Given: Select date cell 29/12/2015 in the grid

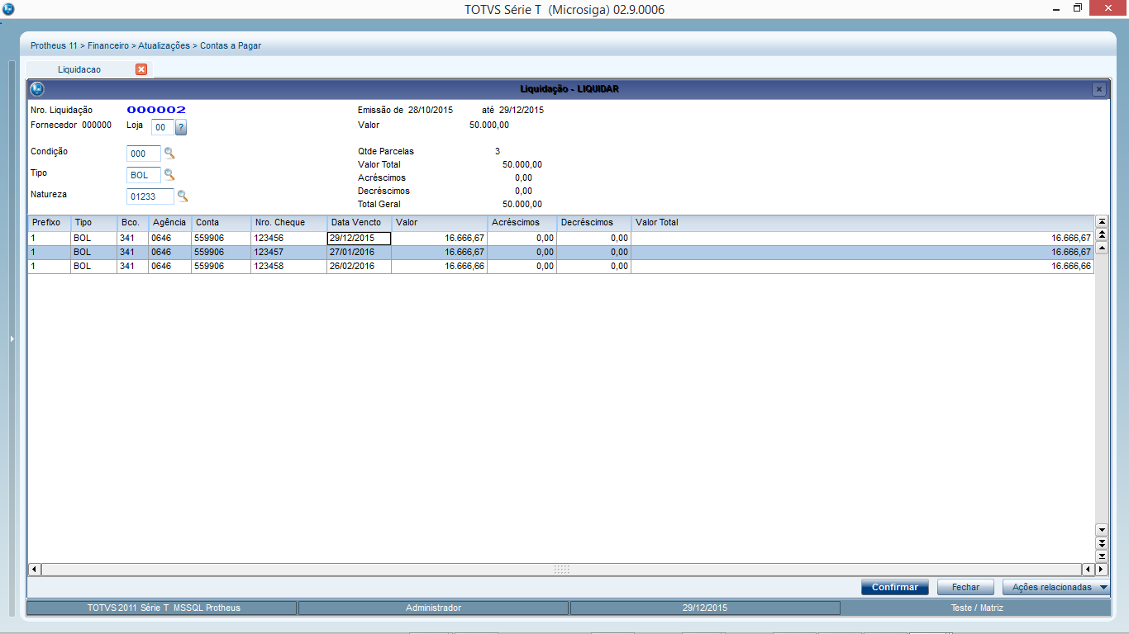Looking at the screenshot, I should tap(359, 238).
